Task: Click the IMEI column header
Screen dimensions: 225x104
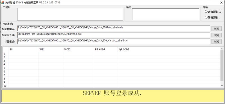Action: 51,49
